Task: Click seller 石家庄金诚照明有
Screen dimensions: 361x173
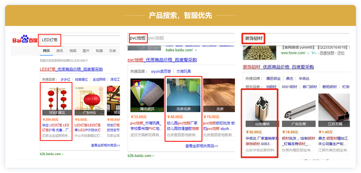Action: pos(56,136)
